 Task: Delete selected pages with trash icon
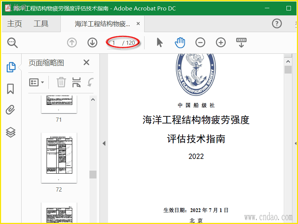pos(61,82)
